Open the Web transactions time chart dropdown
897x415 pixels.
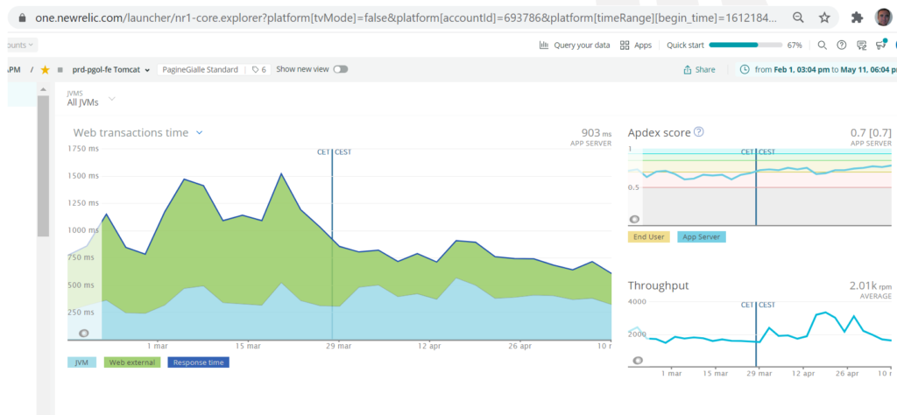point(200,133)
